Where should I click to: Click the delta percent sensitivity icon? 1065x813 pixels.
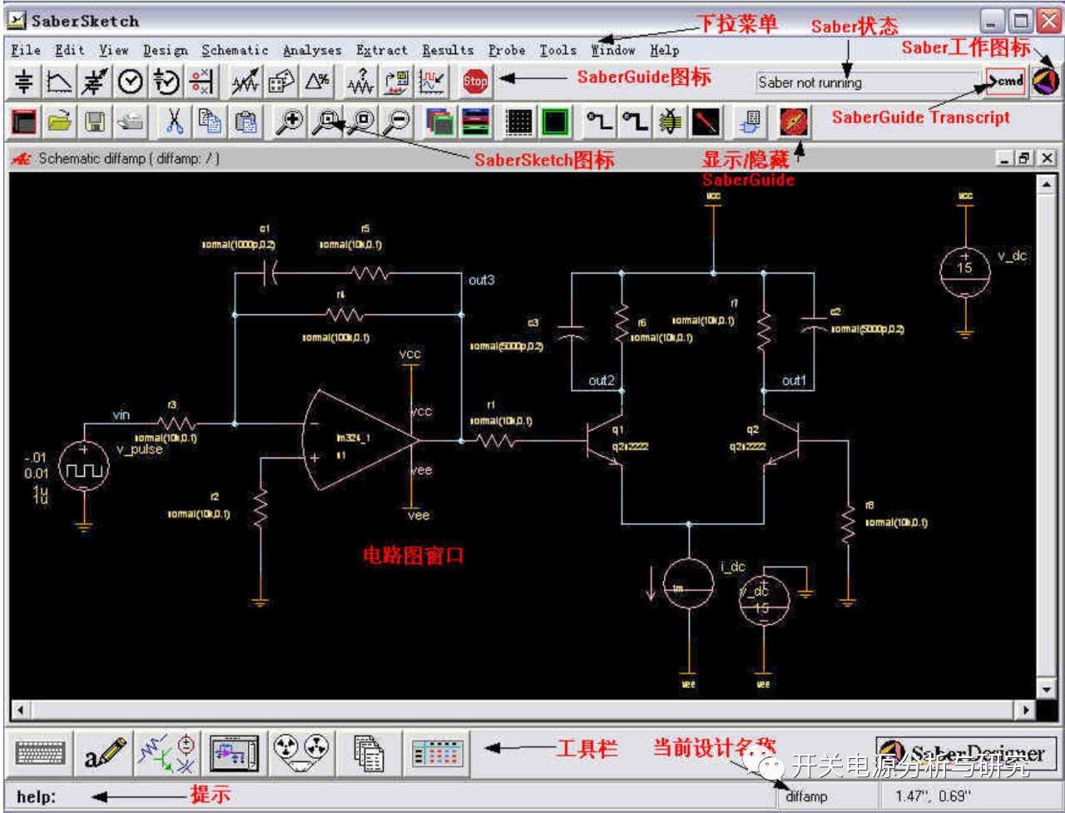[316, 81]
